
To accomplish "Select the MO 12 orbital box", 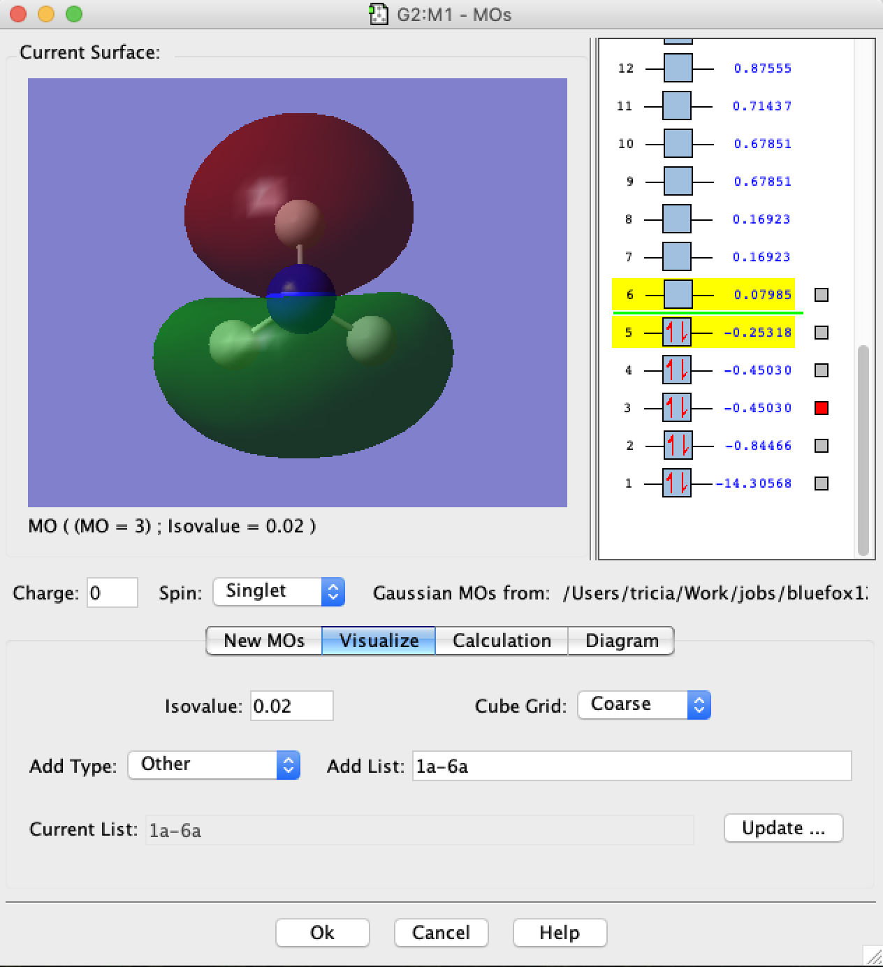I will click(677, 68).
